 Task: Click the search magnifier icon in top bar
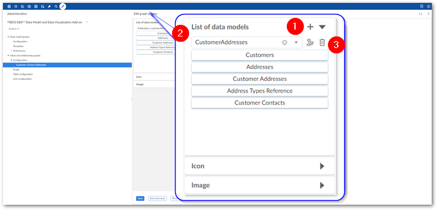click(56, 6)
